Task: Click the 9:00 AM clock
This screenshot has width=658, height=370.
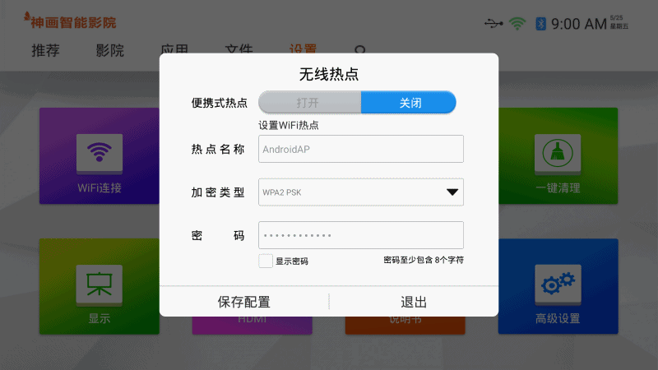Action: (x=578, y=24)
